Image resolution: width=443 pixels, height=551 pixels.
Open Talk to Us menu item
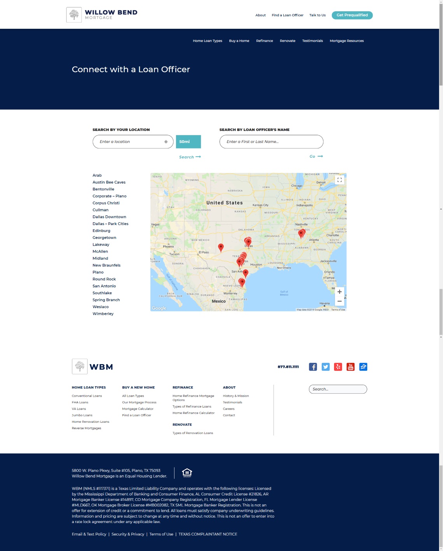click(317, 15)
